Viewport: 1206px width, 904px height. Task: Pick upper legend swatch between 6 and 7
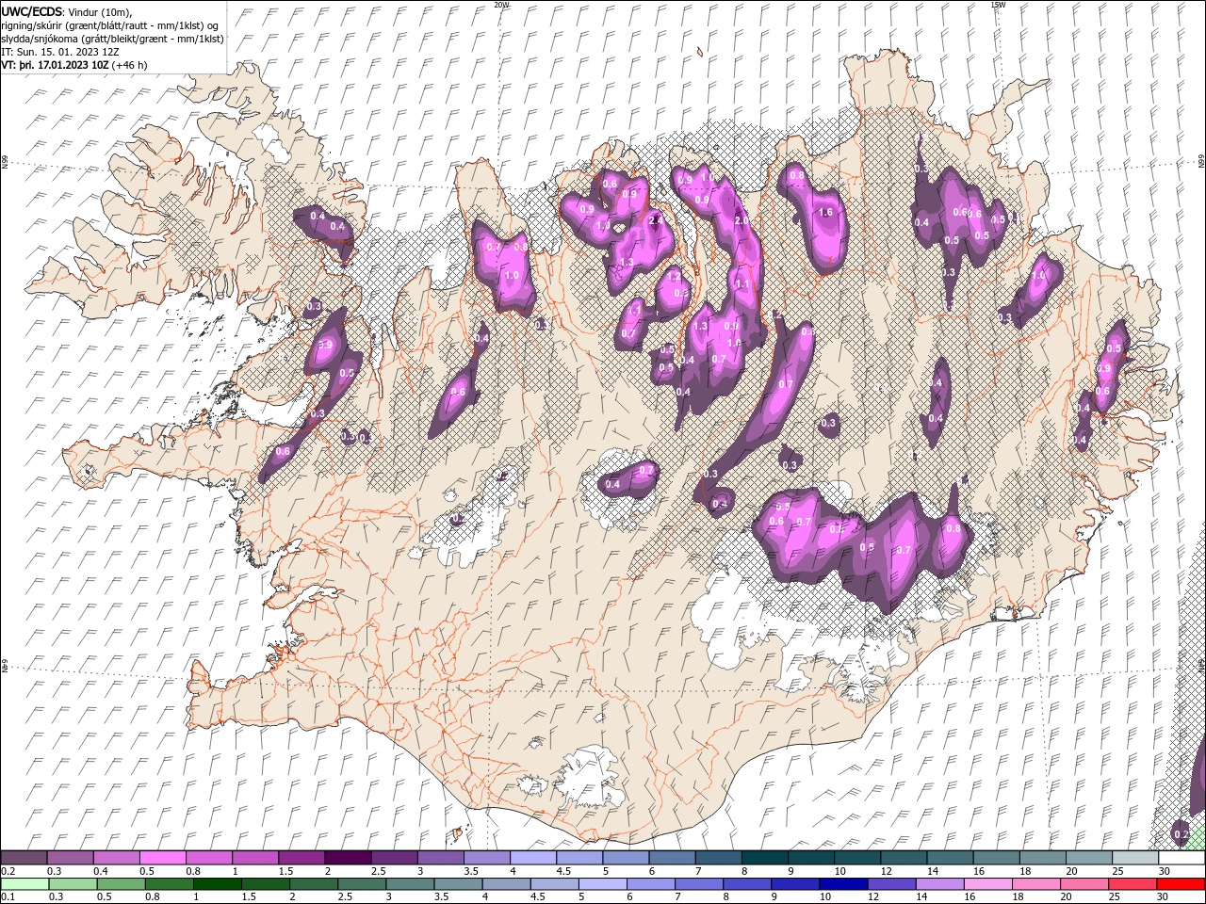[x=673, y=858]
